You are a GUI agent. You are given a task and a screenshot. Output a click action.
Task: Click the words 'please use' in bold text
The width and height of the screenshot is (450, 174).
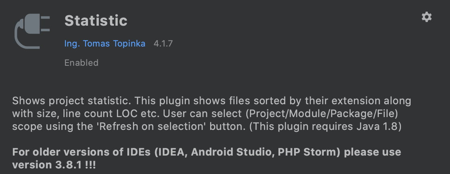click(372, 152)
